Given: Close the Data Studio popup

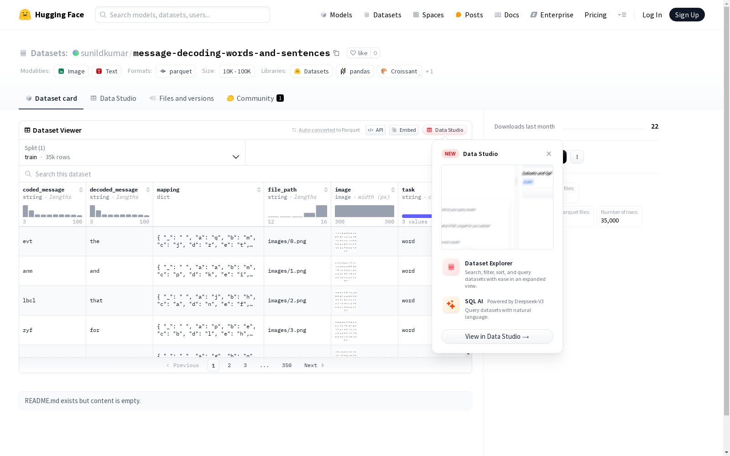Looking at the screenshot, I should click(549, 154).
